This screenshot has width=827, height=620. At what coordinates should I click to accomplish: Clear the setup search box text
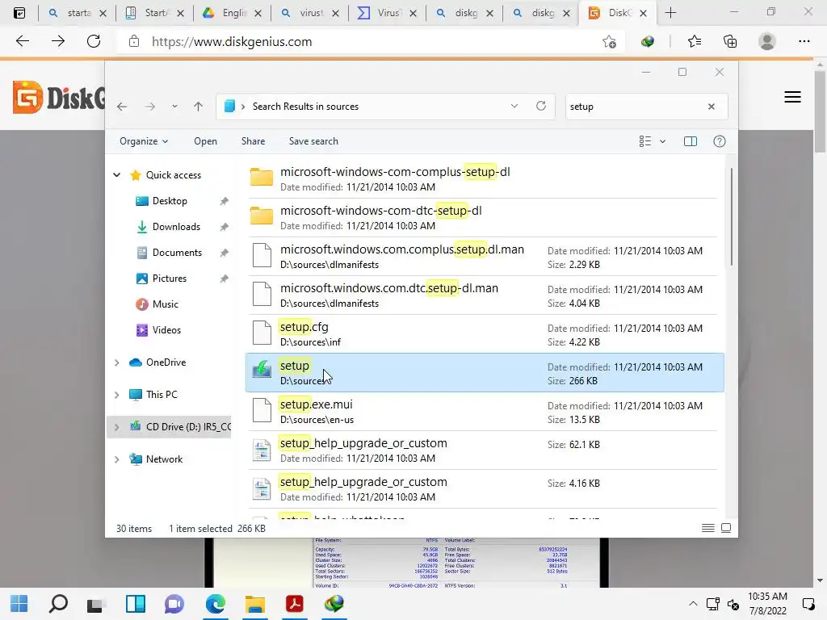[712, 107]
